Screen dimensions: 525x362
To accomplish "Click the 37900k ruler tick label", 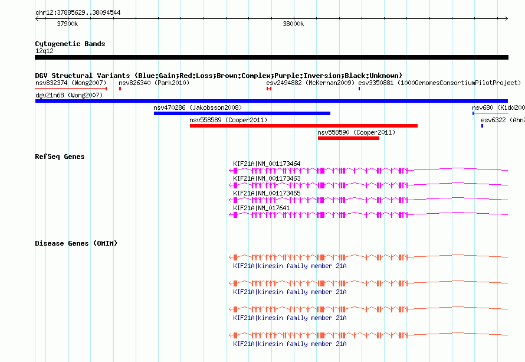I will pyautogui.click(x=67, y=24).
